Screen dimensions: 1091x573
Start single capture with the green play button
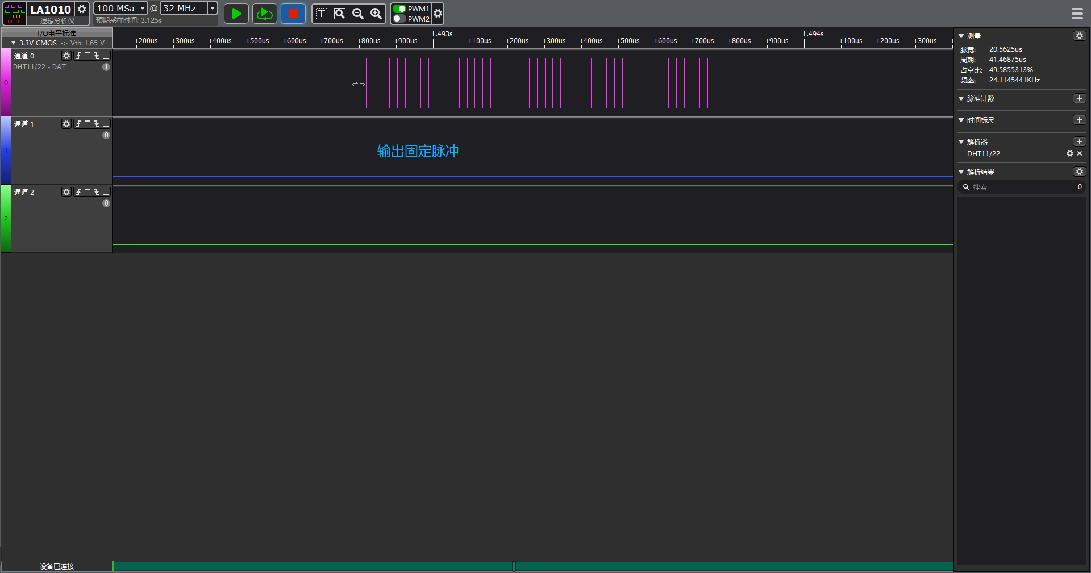(236, 14)
